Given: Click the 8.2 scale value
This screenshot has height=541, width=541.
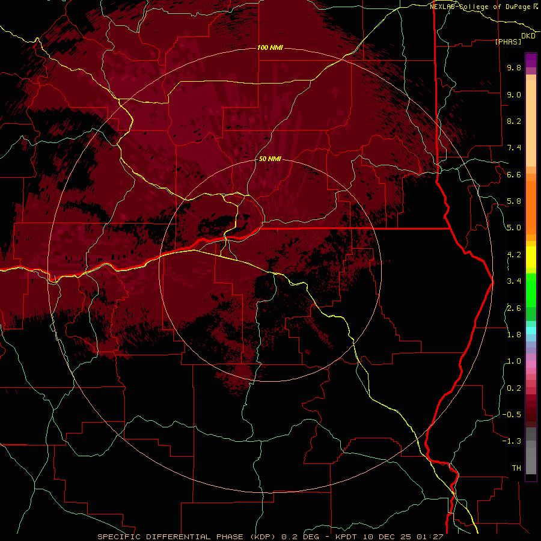Looking at the screenshot, I should click(x=514, y=121).
